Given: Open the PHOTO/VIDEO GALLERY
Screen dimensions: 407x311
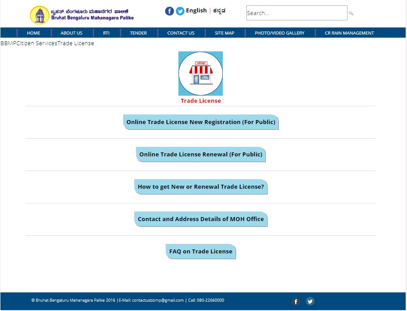Looking at the screenshot, I should tap(279, 33).
